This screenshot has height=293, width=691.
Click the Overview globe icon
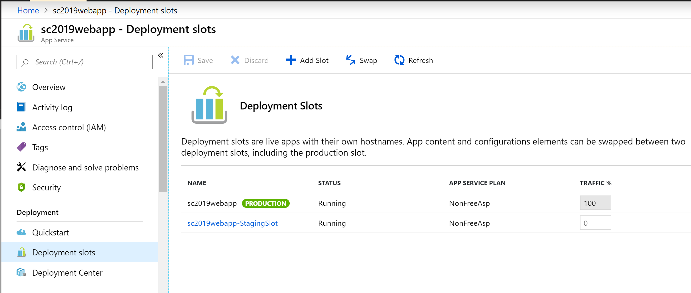21,87
